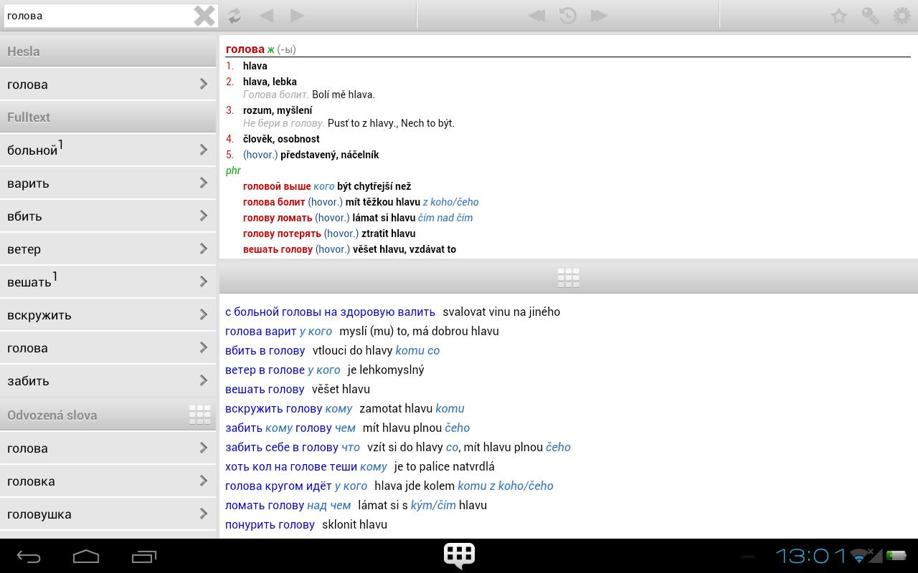
Task: Click the phrase ветер в голове
Action: pyautogui.click(x=265, y=370)
